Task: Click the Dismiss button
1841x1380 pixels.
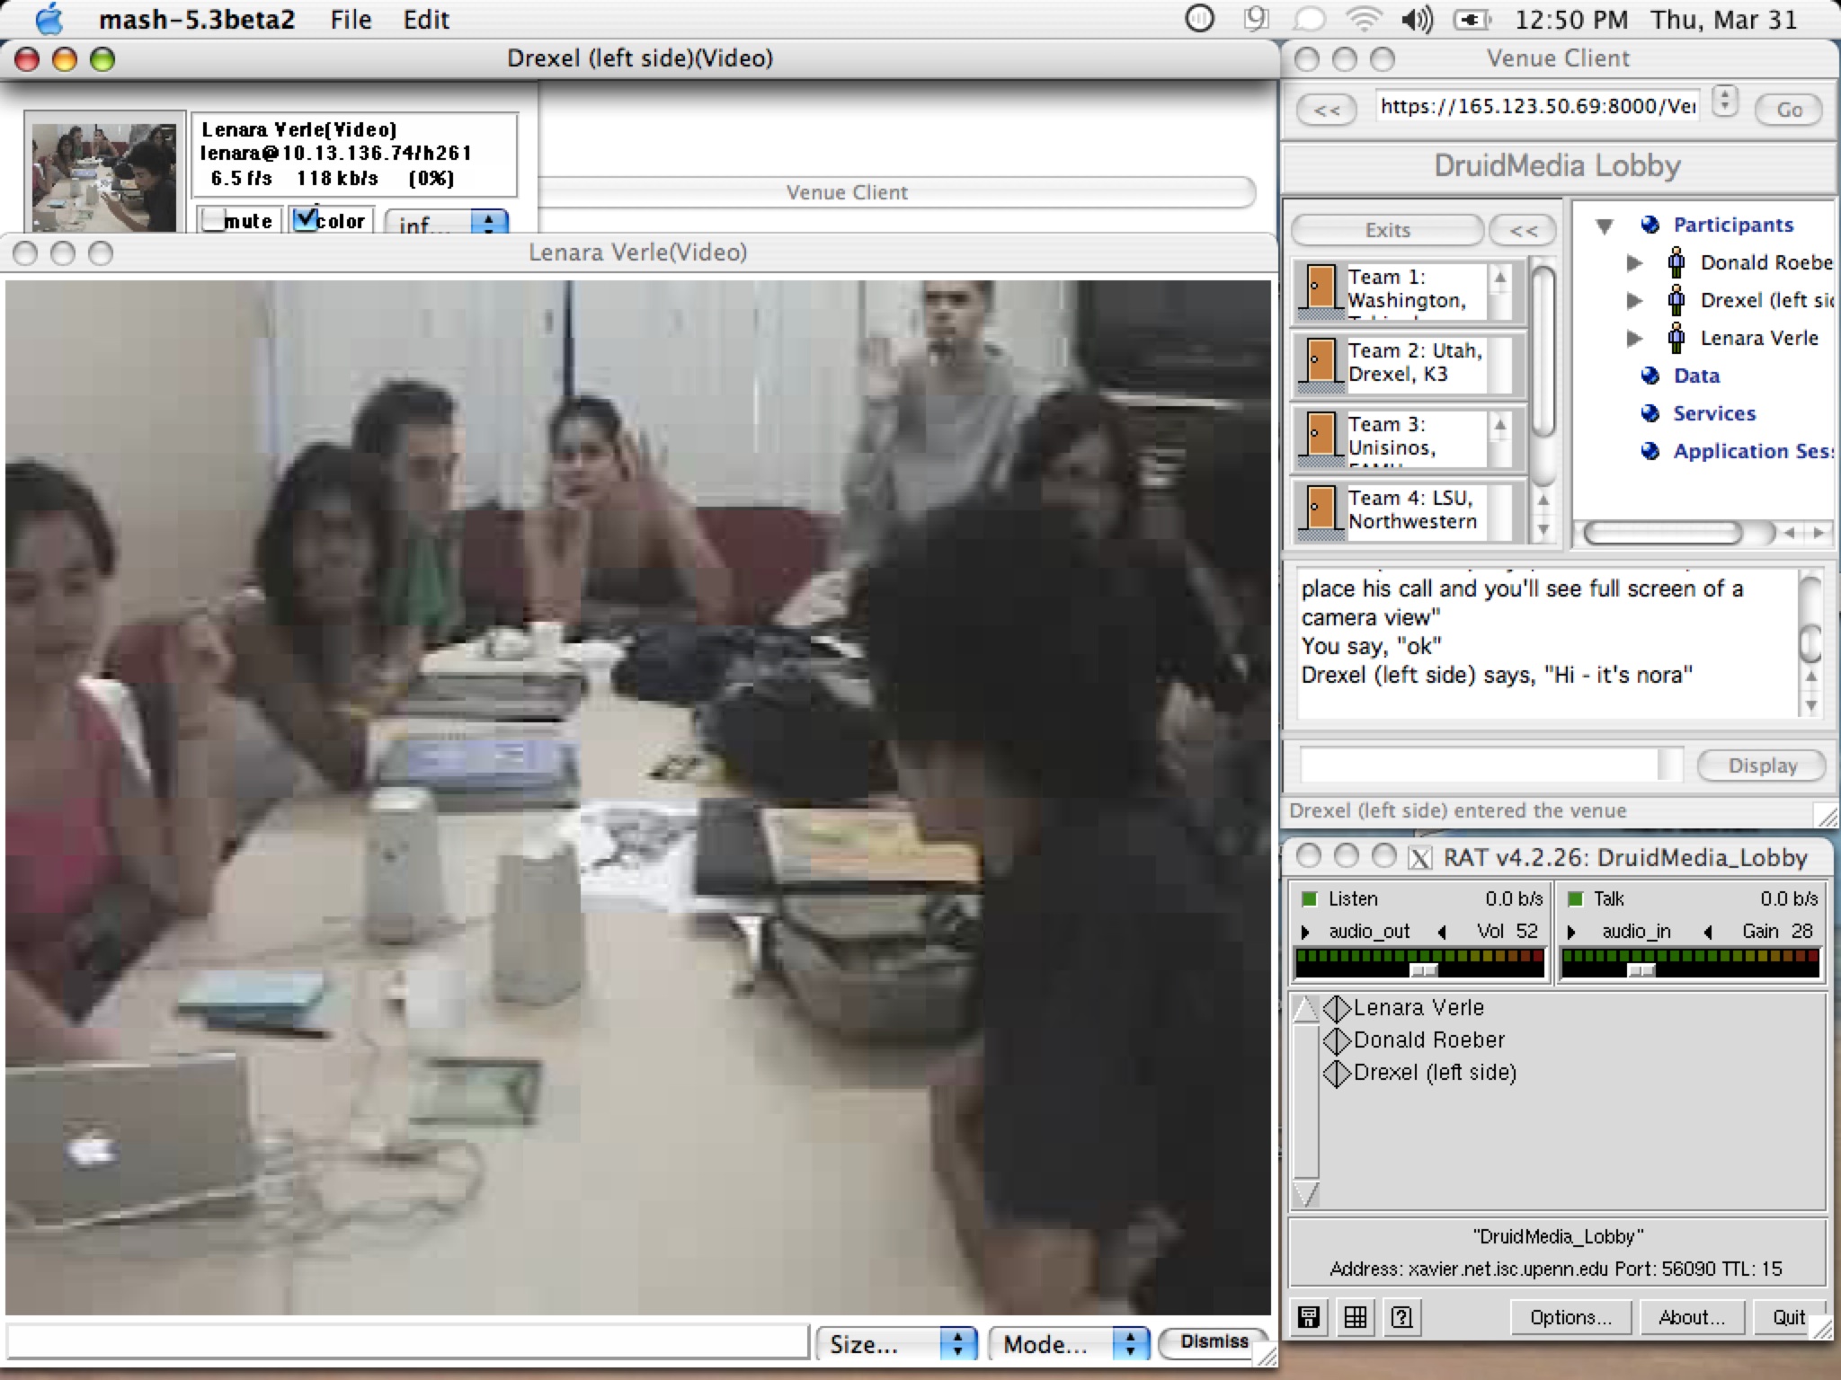Action: pyautogui.click(x=1214, y=1342)
